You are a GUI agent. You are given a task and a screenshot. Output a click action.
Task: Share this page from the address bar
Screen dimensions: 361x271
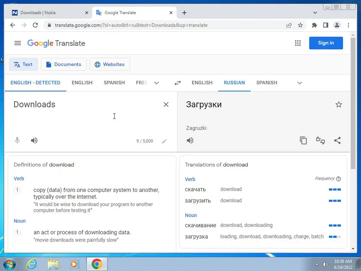(289, 25)
